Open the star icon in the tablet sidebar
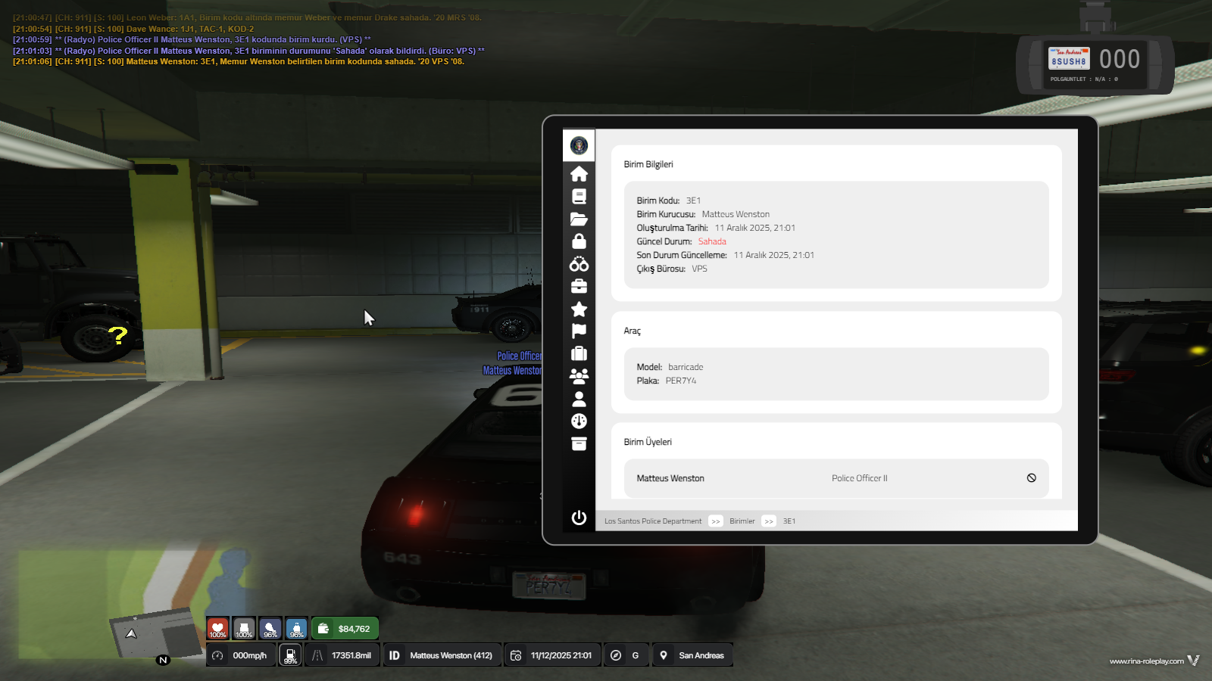 coord(579,309)
